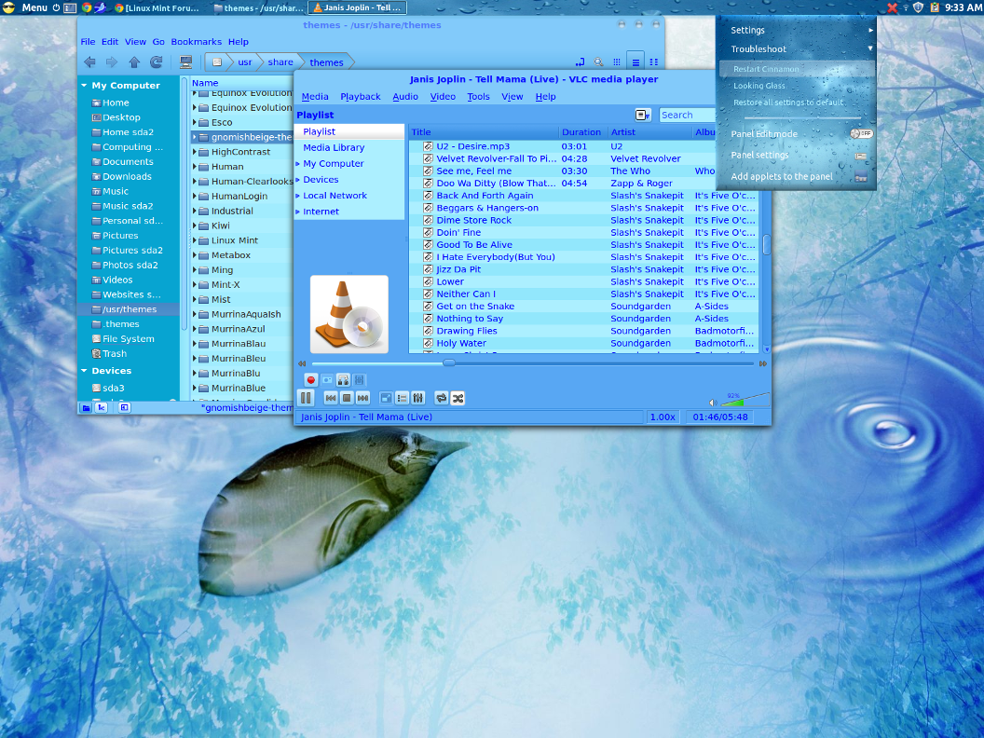Mute audio via VLC speaker icon
Viewport: 984px width, 738px height.
713,403
